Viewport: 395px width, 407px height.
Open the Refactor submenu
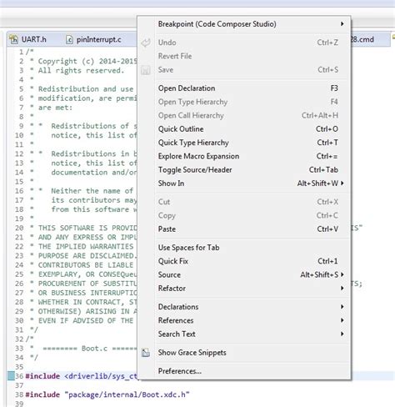pyautogui.click(x=244, y=289)
